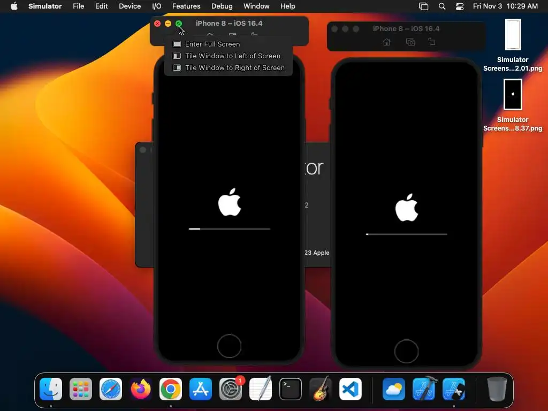Open the File menu

78,6
